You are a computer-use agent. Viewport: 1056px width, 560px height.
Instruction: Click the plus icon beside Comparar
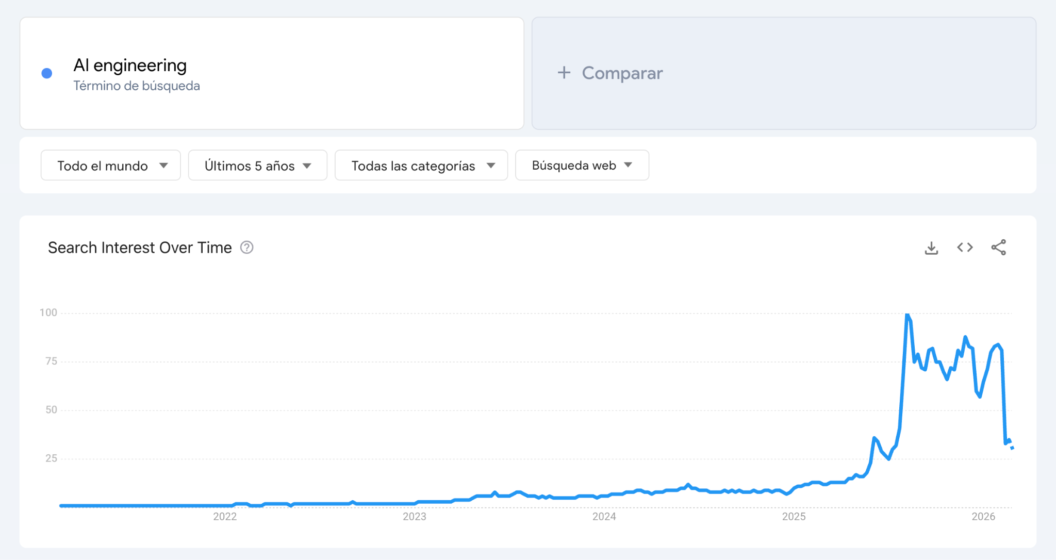pos(564,73)
